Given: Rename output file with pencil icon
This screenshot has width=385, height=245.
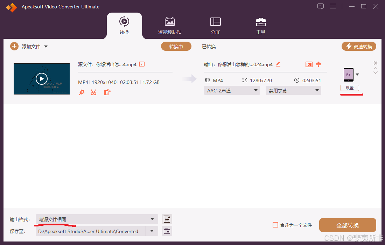Looking at the screenshot, I should [x=278, y=64].
